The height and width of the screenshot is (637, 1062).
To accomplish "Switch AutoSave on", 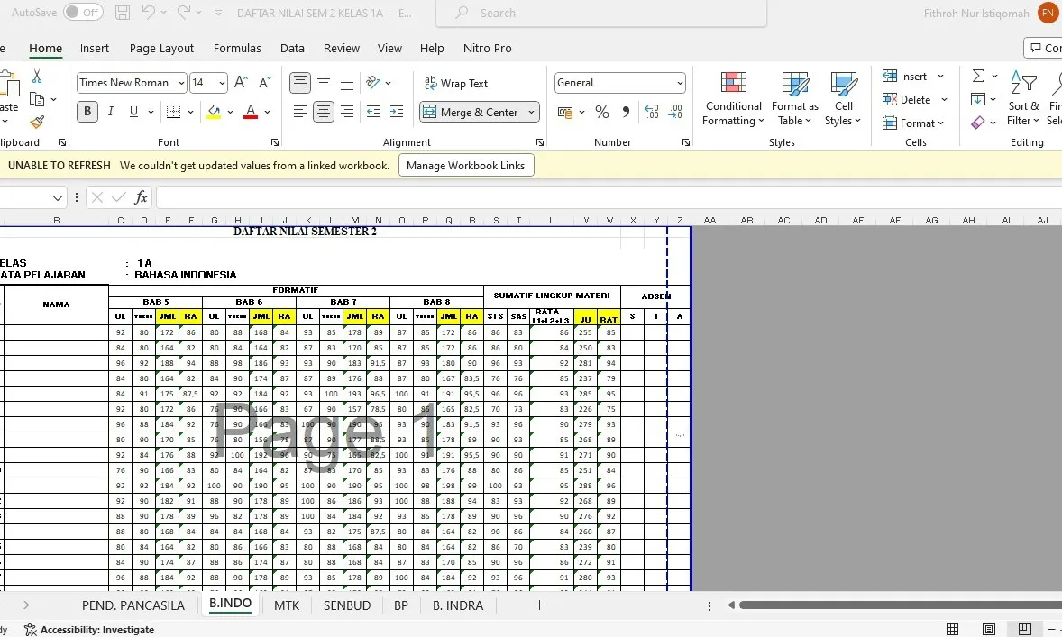I will (82, 13).
